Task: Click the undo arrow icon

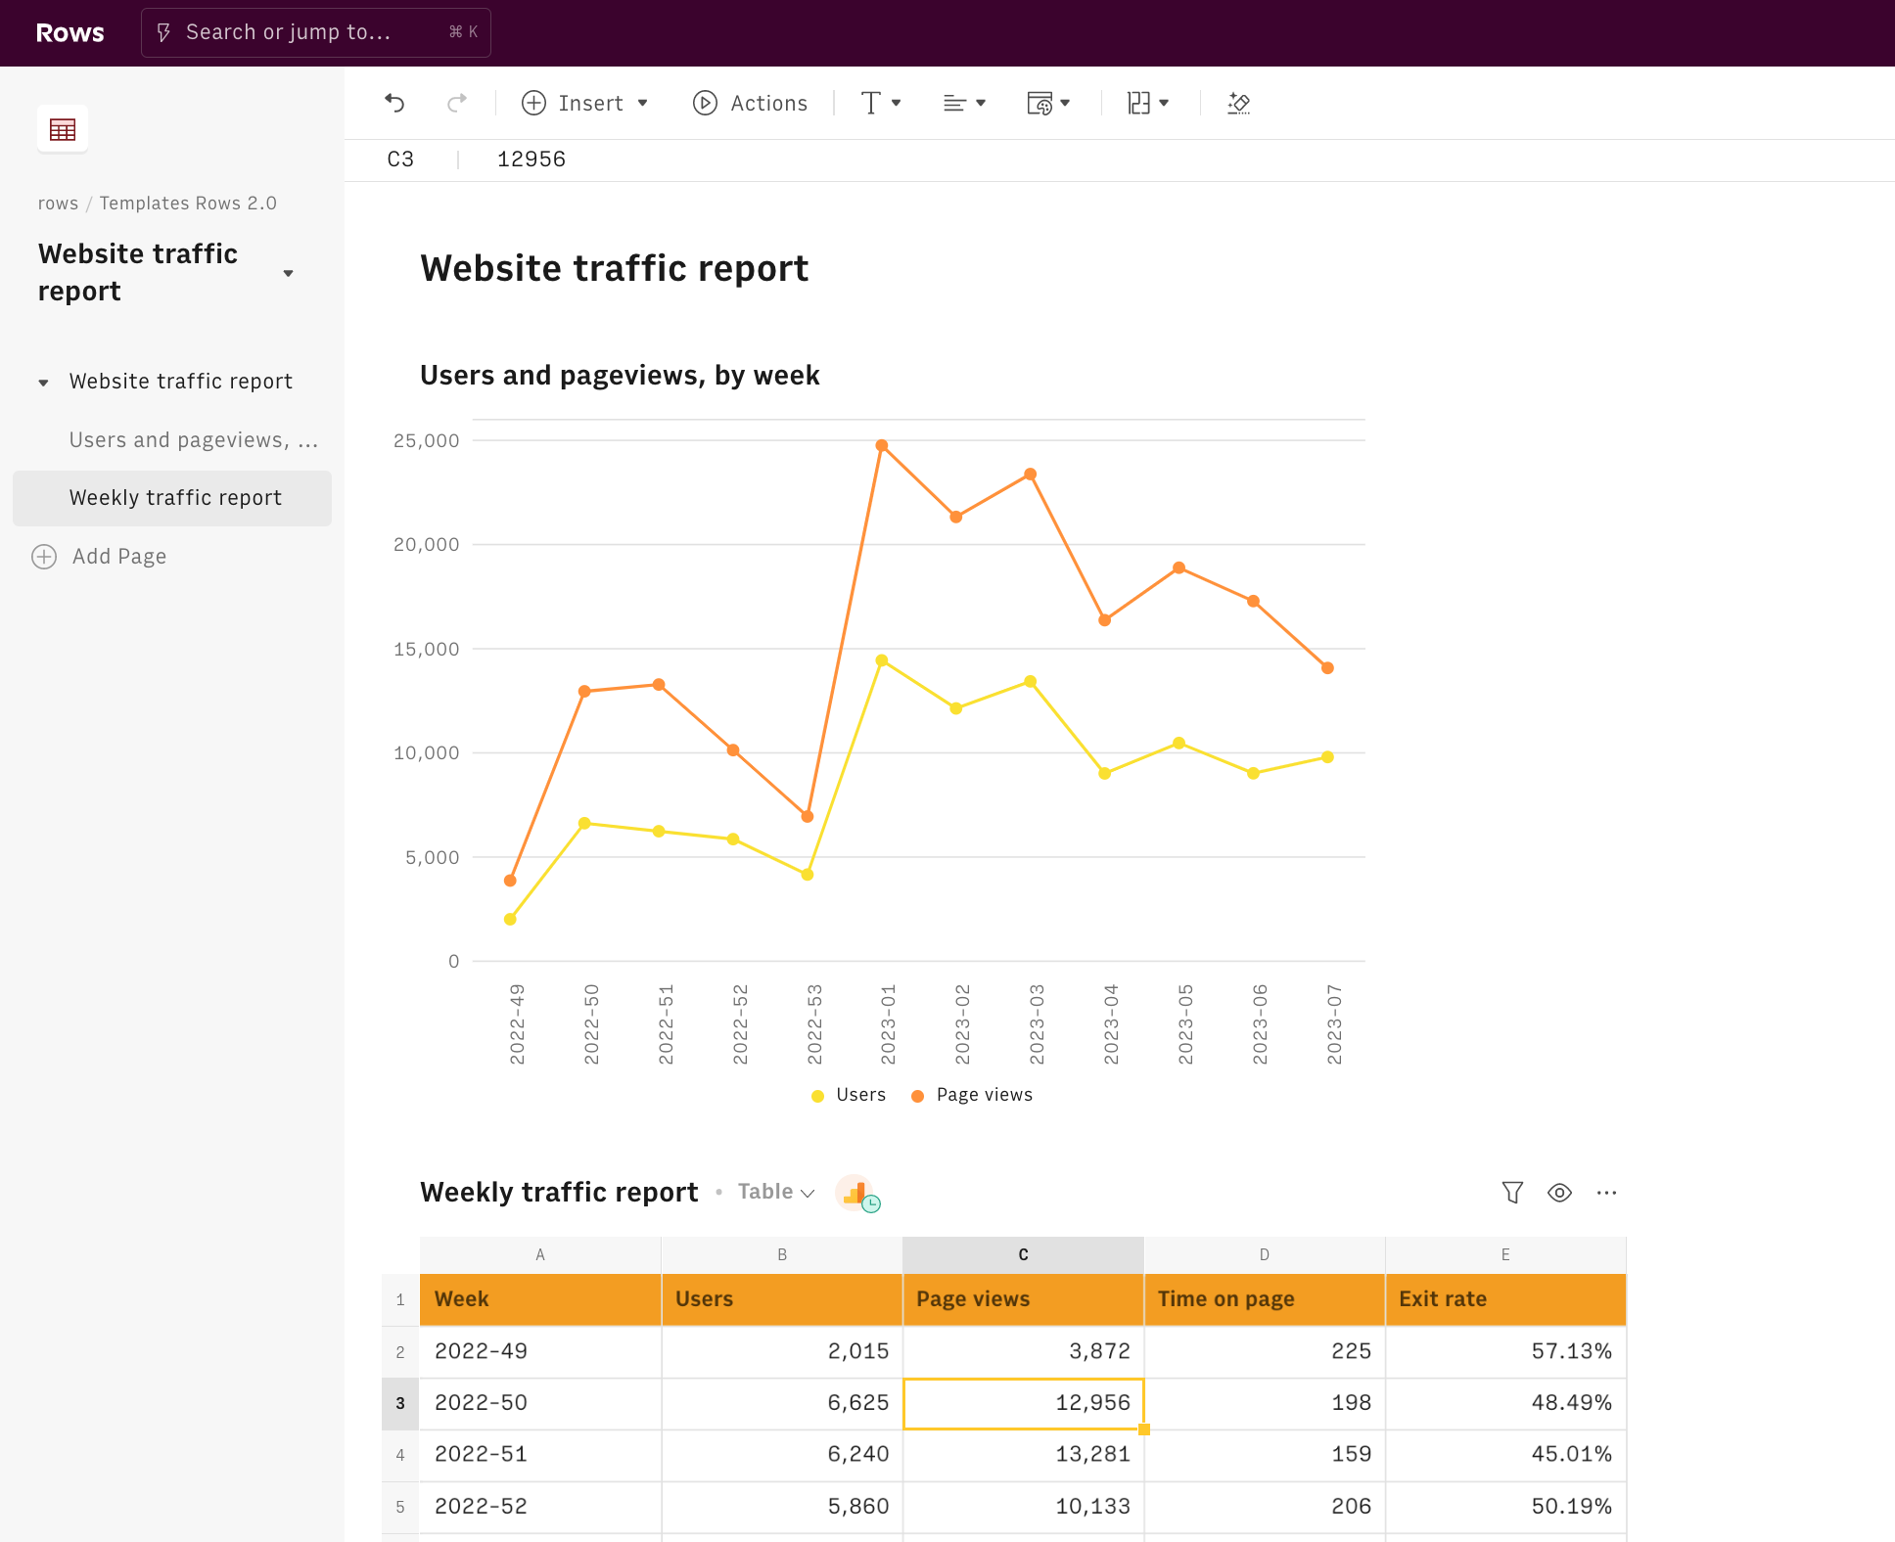Action: tap(394, 103)
